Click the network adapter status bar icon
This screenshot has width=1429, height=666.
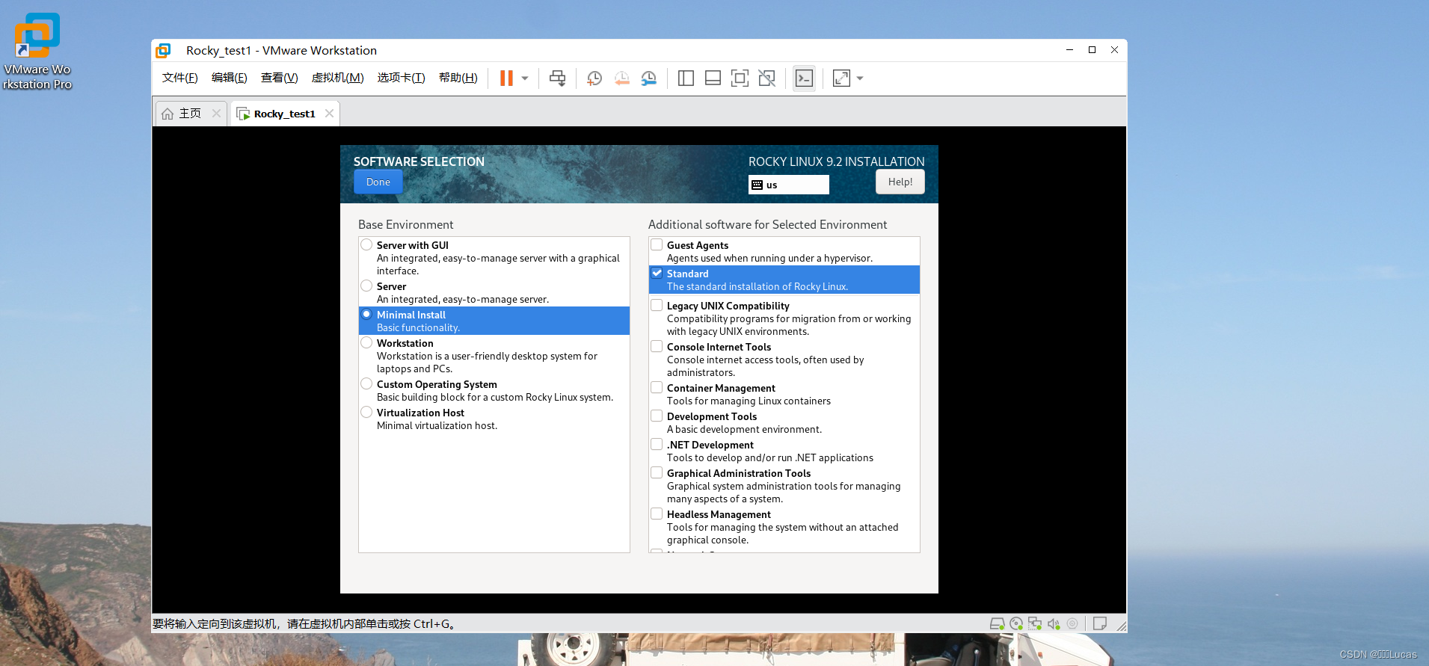(1035, 623)
